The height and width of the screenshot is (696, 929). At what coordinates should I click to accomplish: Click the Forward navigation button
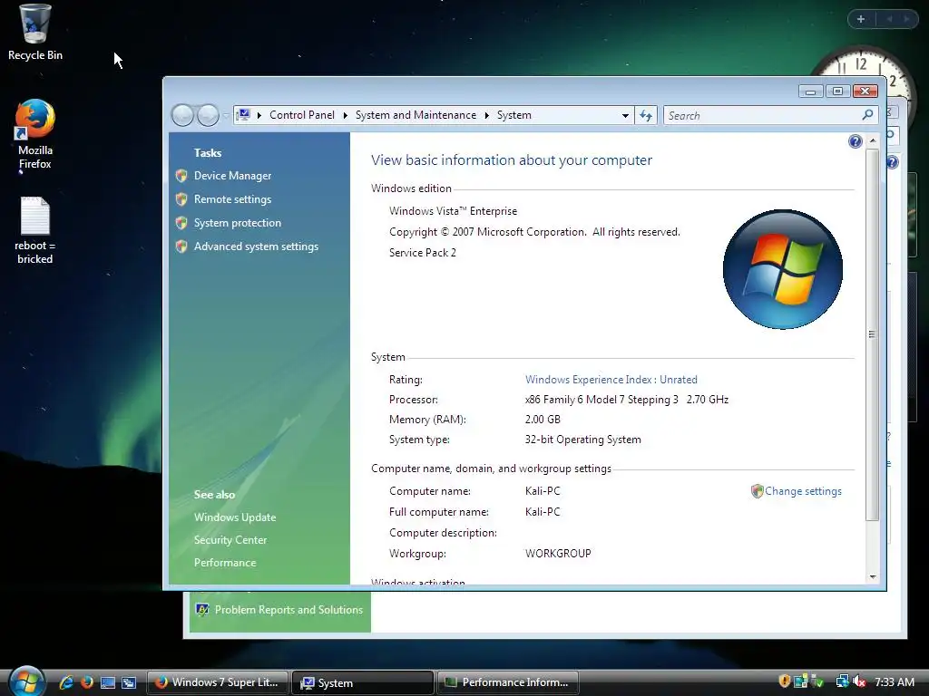pyautogui.click(x=208, y=115)
